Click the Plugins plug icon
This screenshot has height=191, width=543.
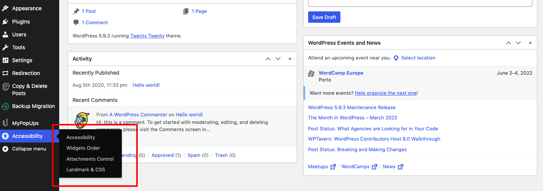pos(5,22)
